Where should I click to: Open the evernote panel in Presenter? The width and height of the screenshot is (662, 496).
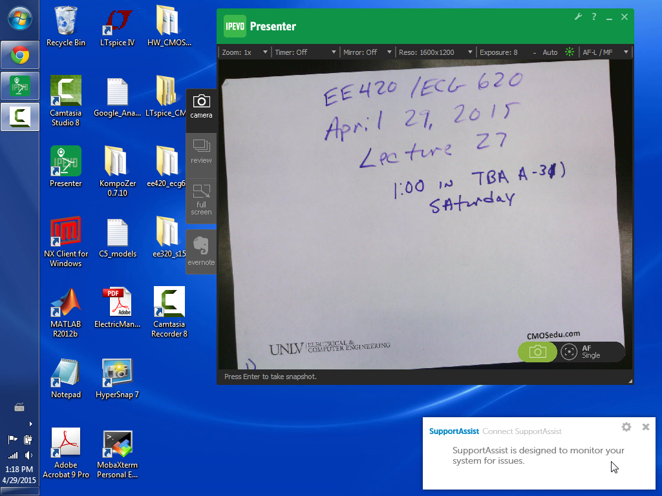pos(202,251)
